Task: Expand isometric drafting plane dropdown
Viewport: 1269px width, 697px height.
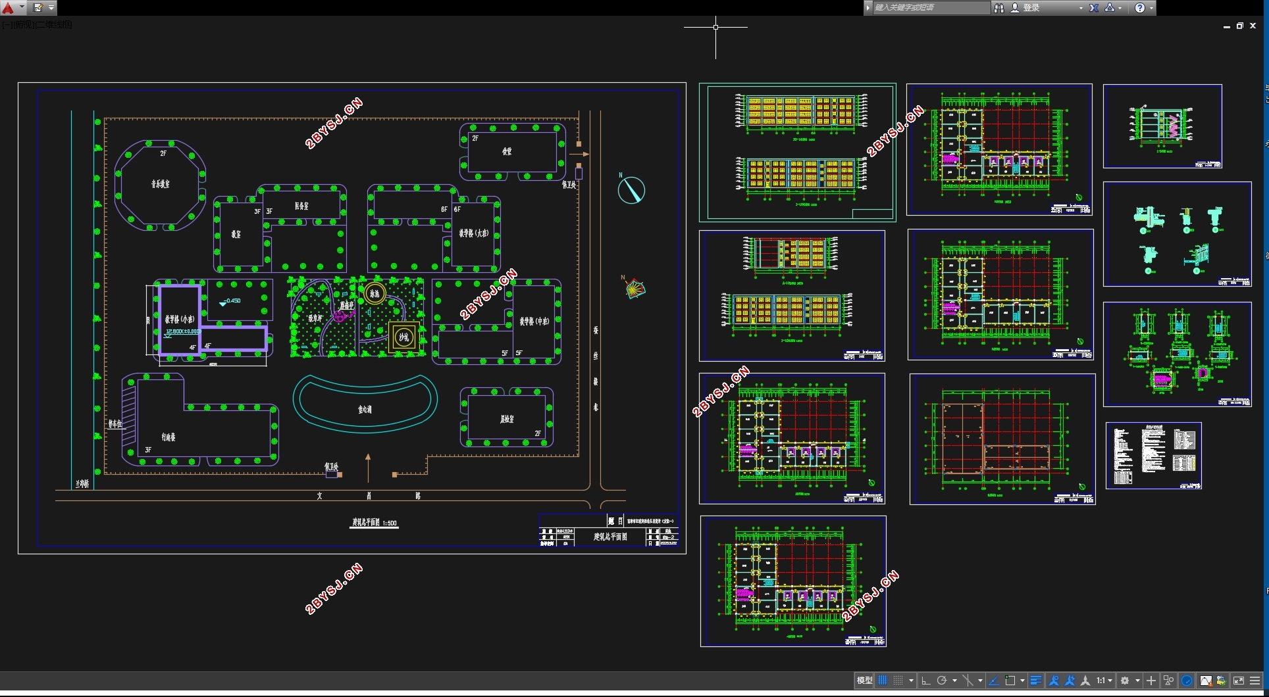Action: tap(980, 681)
